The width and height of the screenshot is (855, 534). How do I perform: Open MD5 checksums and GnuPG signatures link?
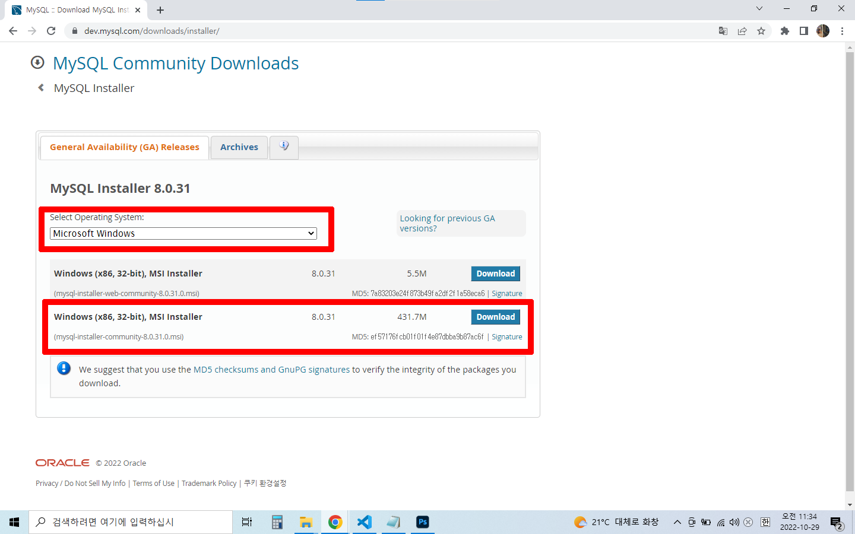click(272, 370)
